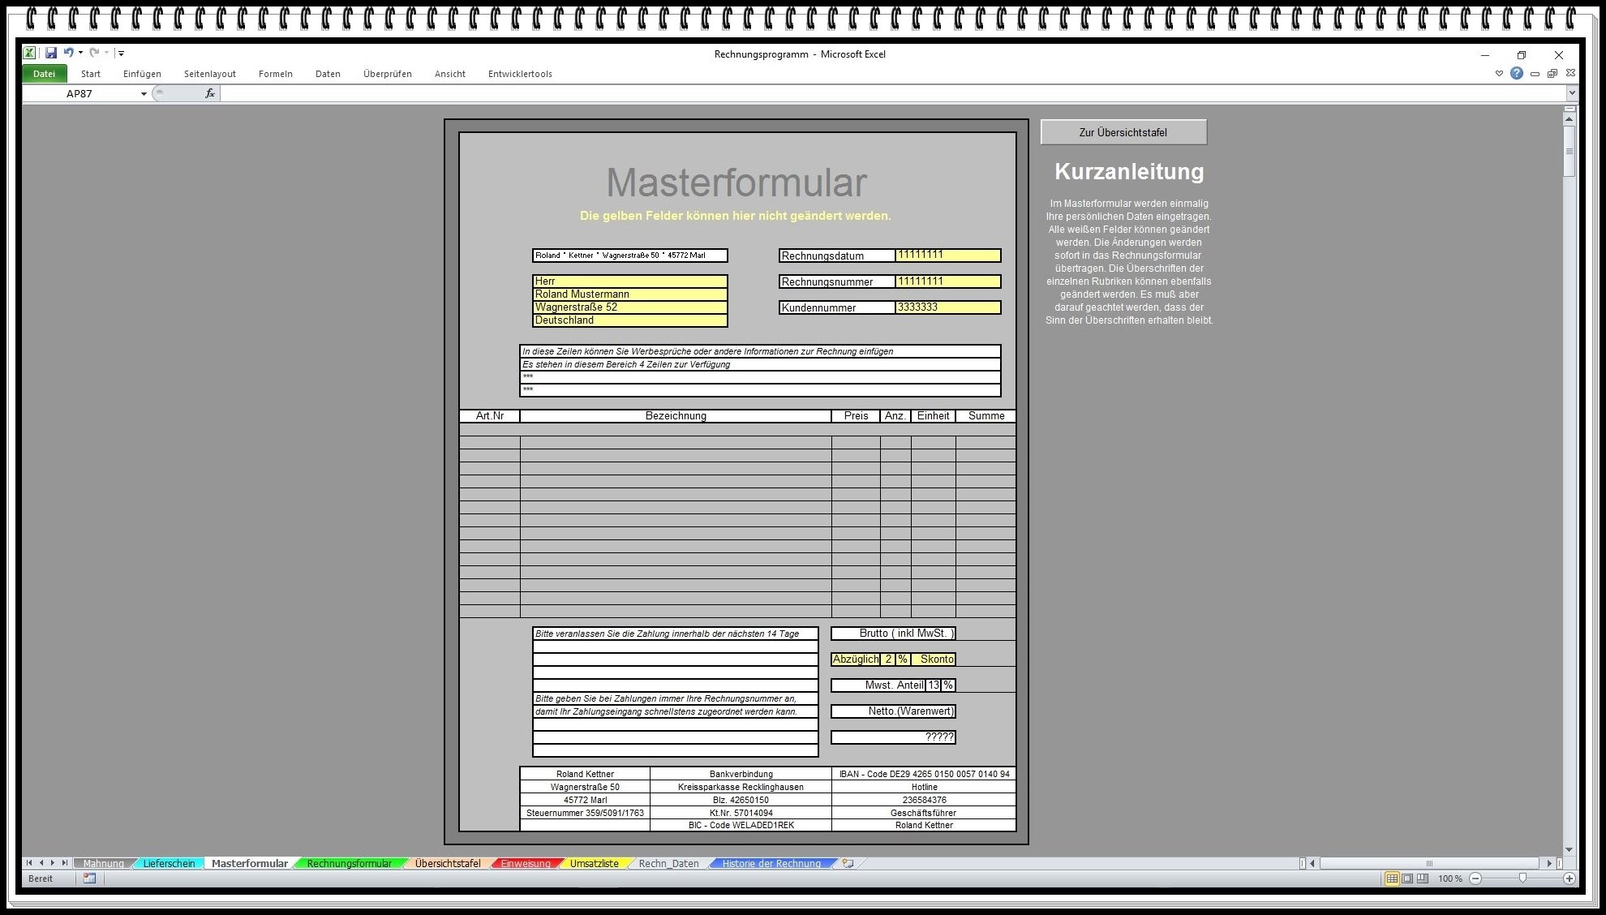
Task: Click the zoom slider handle
Action: [1522, 878]
